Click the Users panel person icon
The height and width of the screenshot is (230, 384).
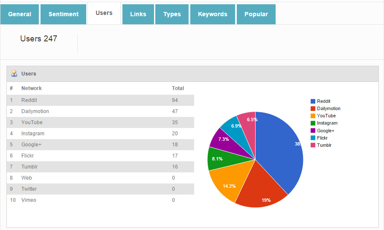tap(14, 73)
